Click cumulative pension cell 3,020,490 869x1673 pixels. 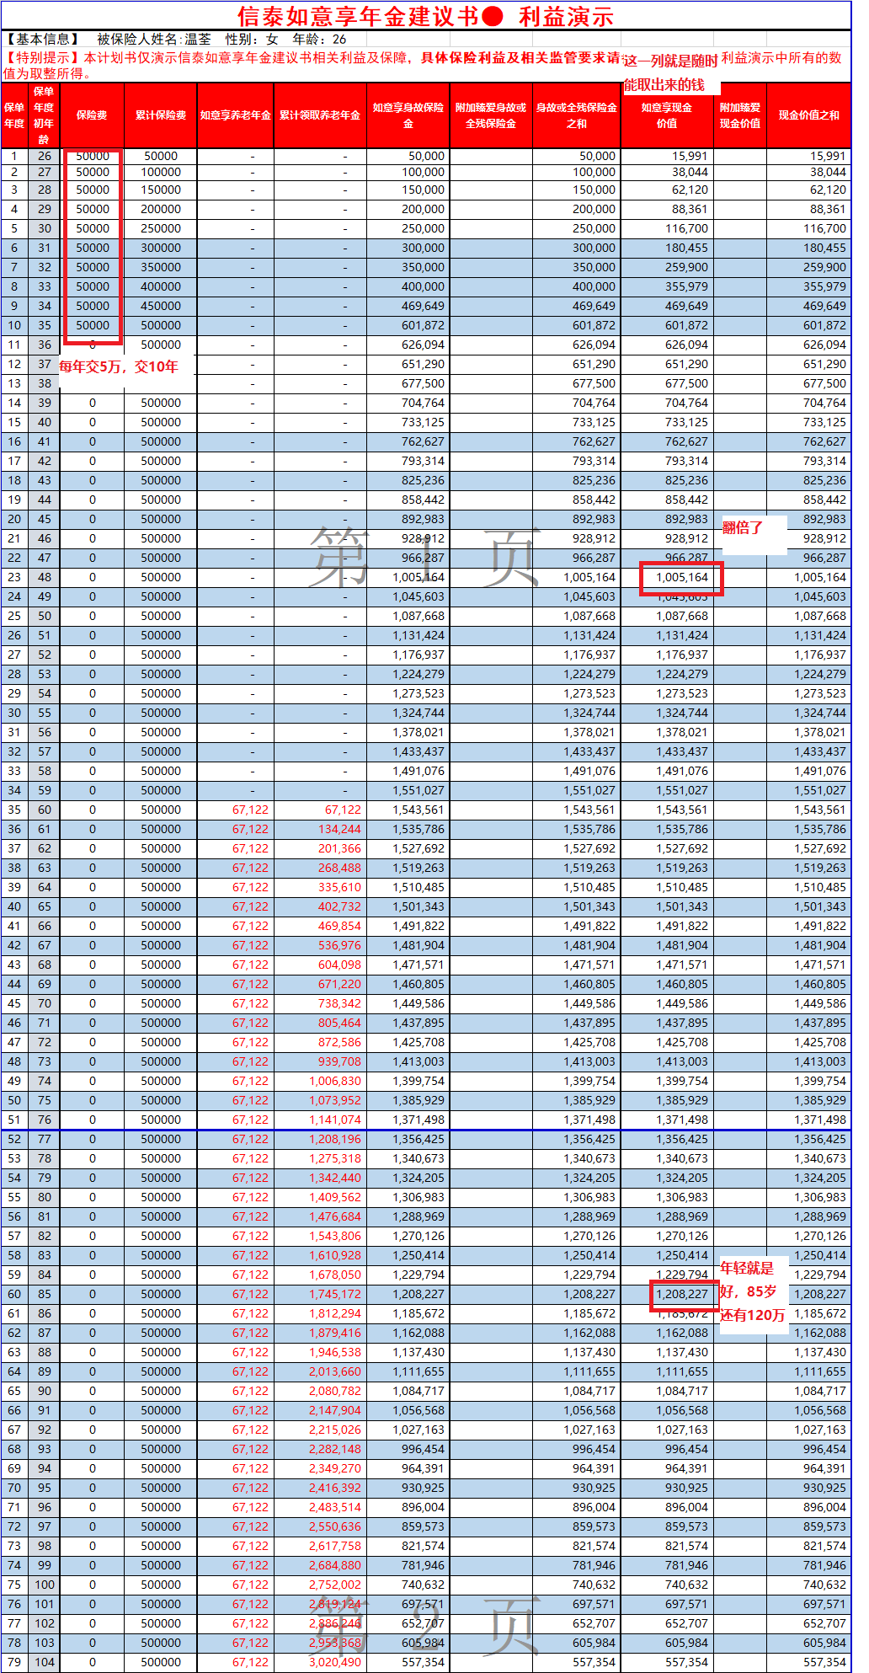[320, 1662]
